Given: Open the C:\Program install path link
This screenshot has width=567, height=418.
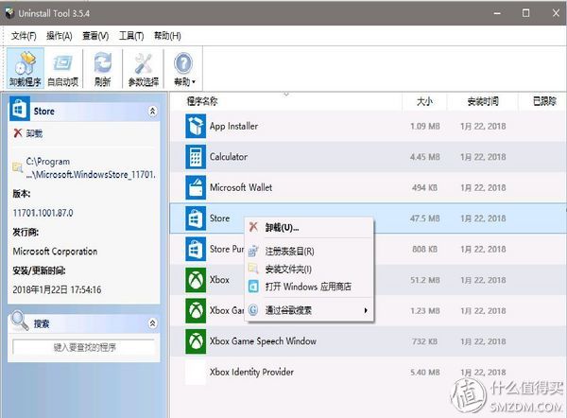Looking at the screenshot, I should point(91,168).
